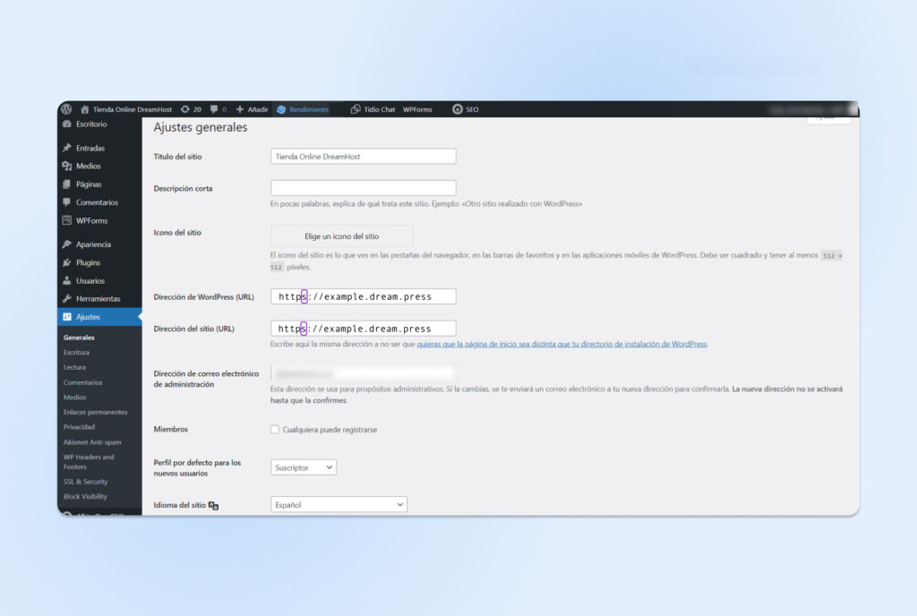Screen dimensions: 917x616
Task: Open Herramientas in the sidebar
Action: tap(98, 298)
